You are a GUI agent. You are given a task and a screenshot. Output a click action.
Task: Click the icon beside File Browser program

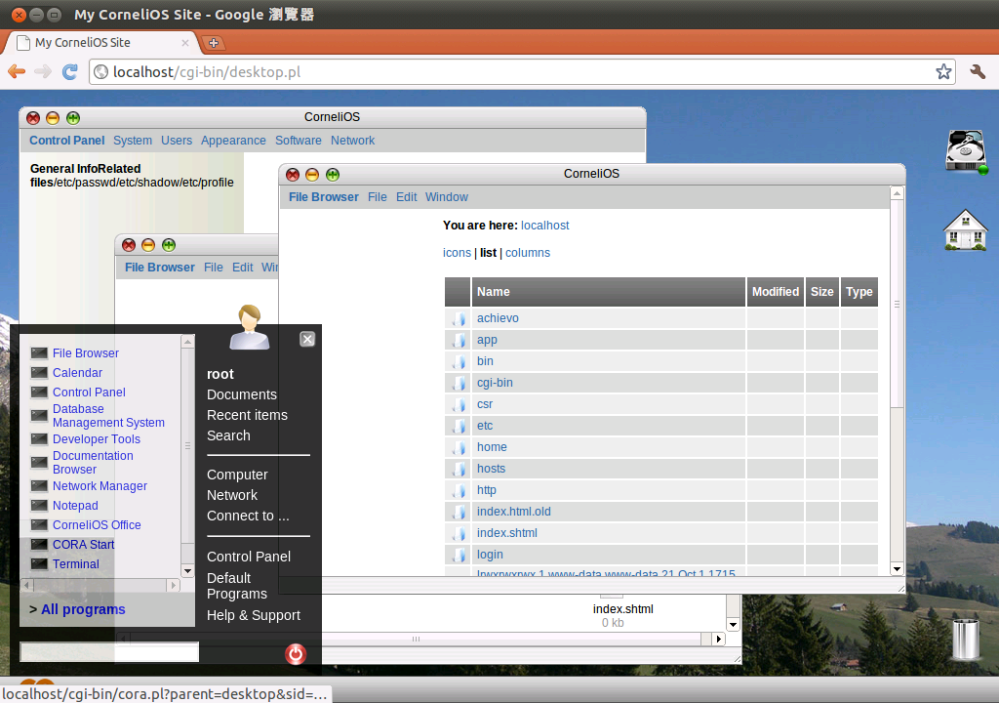(x=39, y=353)
